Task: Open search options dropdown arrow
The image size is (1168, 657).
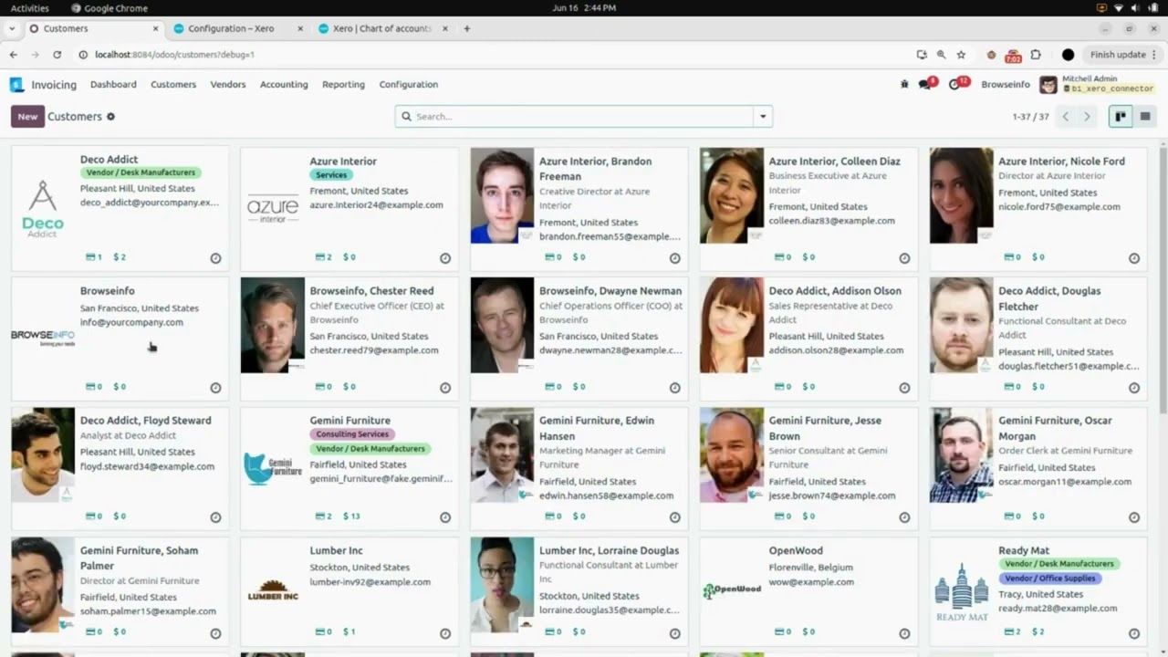Action: pos(763,117)
